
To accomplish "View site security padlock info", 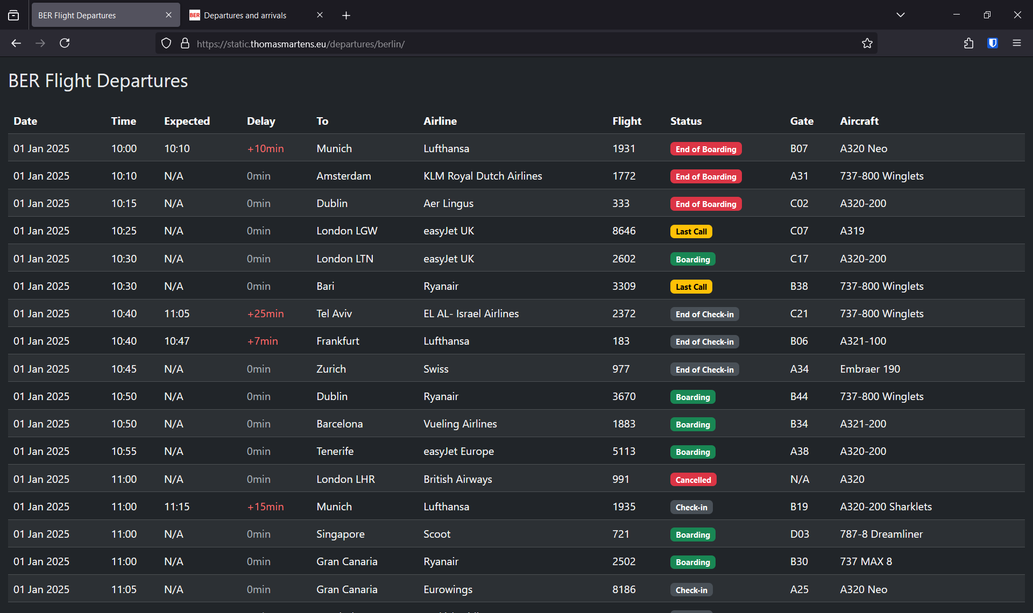I will click(185, 44).
